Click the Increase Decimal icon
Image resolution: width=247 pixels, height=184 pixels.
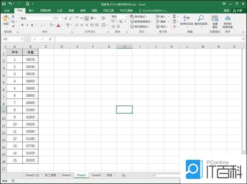click(x=113, y=27)
